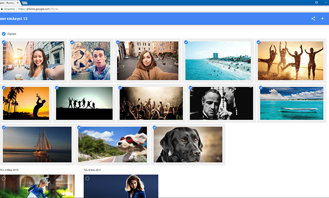Open the sailing ship at dusk thumbnail
The image size is (329, 198).
pos(37,144)
